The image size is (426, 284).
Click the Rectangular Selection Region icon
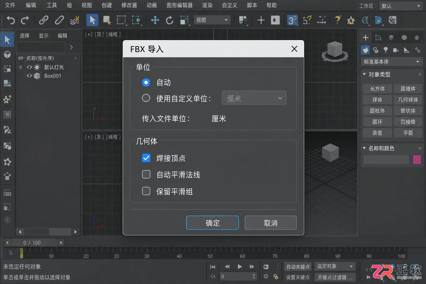pyautogui.click(x=121, y=20)
